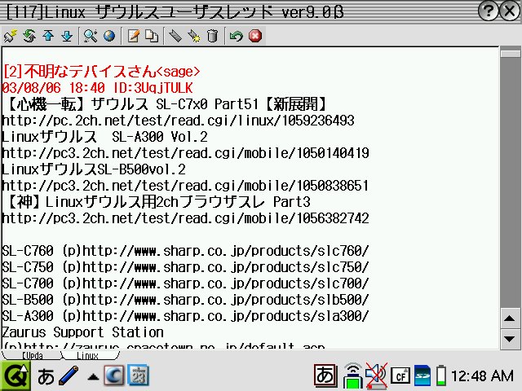Open the sharp.co.jp sla300 product link
522x391 pixels.
[226, 316]
